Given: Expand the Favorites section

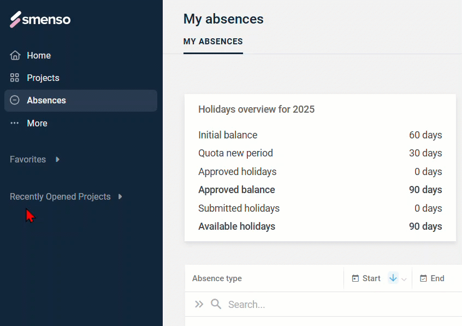Looking at the screenshot, I should pyautogui.click(x=58, y=159).
